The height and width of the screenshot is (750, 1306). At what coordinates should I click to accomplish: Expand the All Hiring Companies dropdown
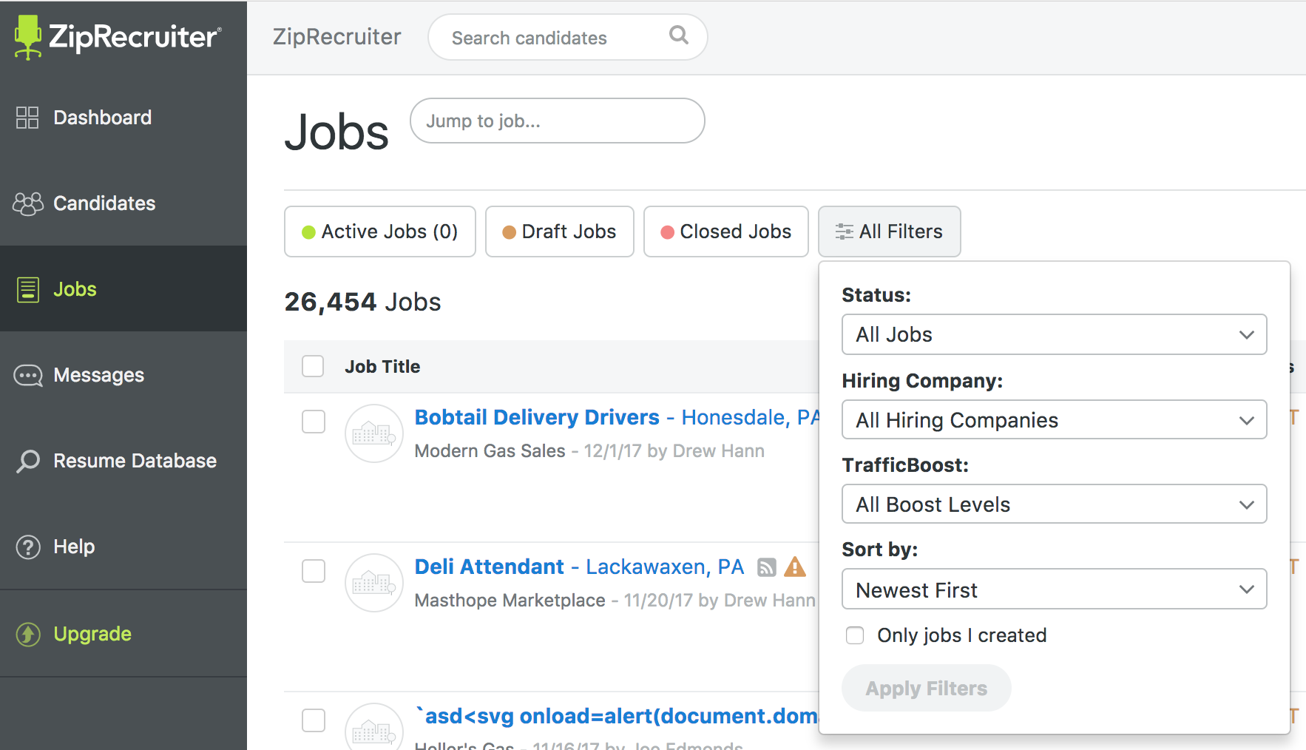pos(1054,420)
